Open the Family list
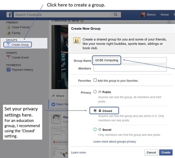The height and width of the screenshot is (158, 175). coord(16,33)
